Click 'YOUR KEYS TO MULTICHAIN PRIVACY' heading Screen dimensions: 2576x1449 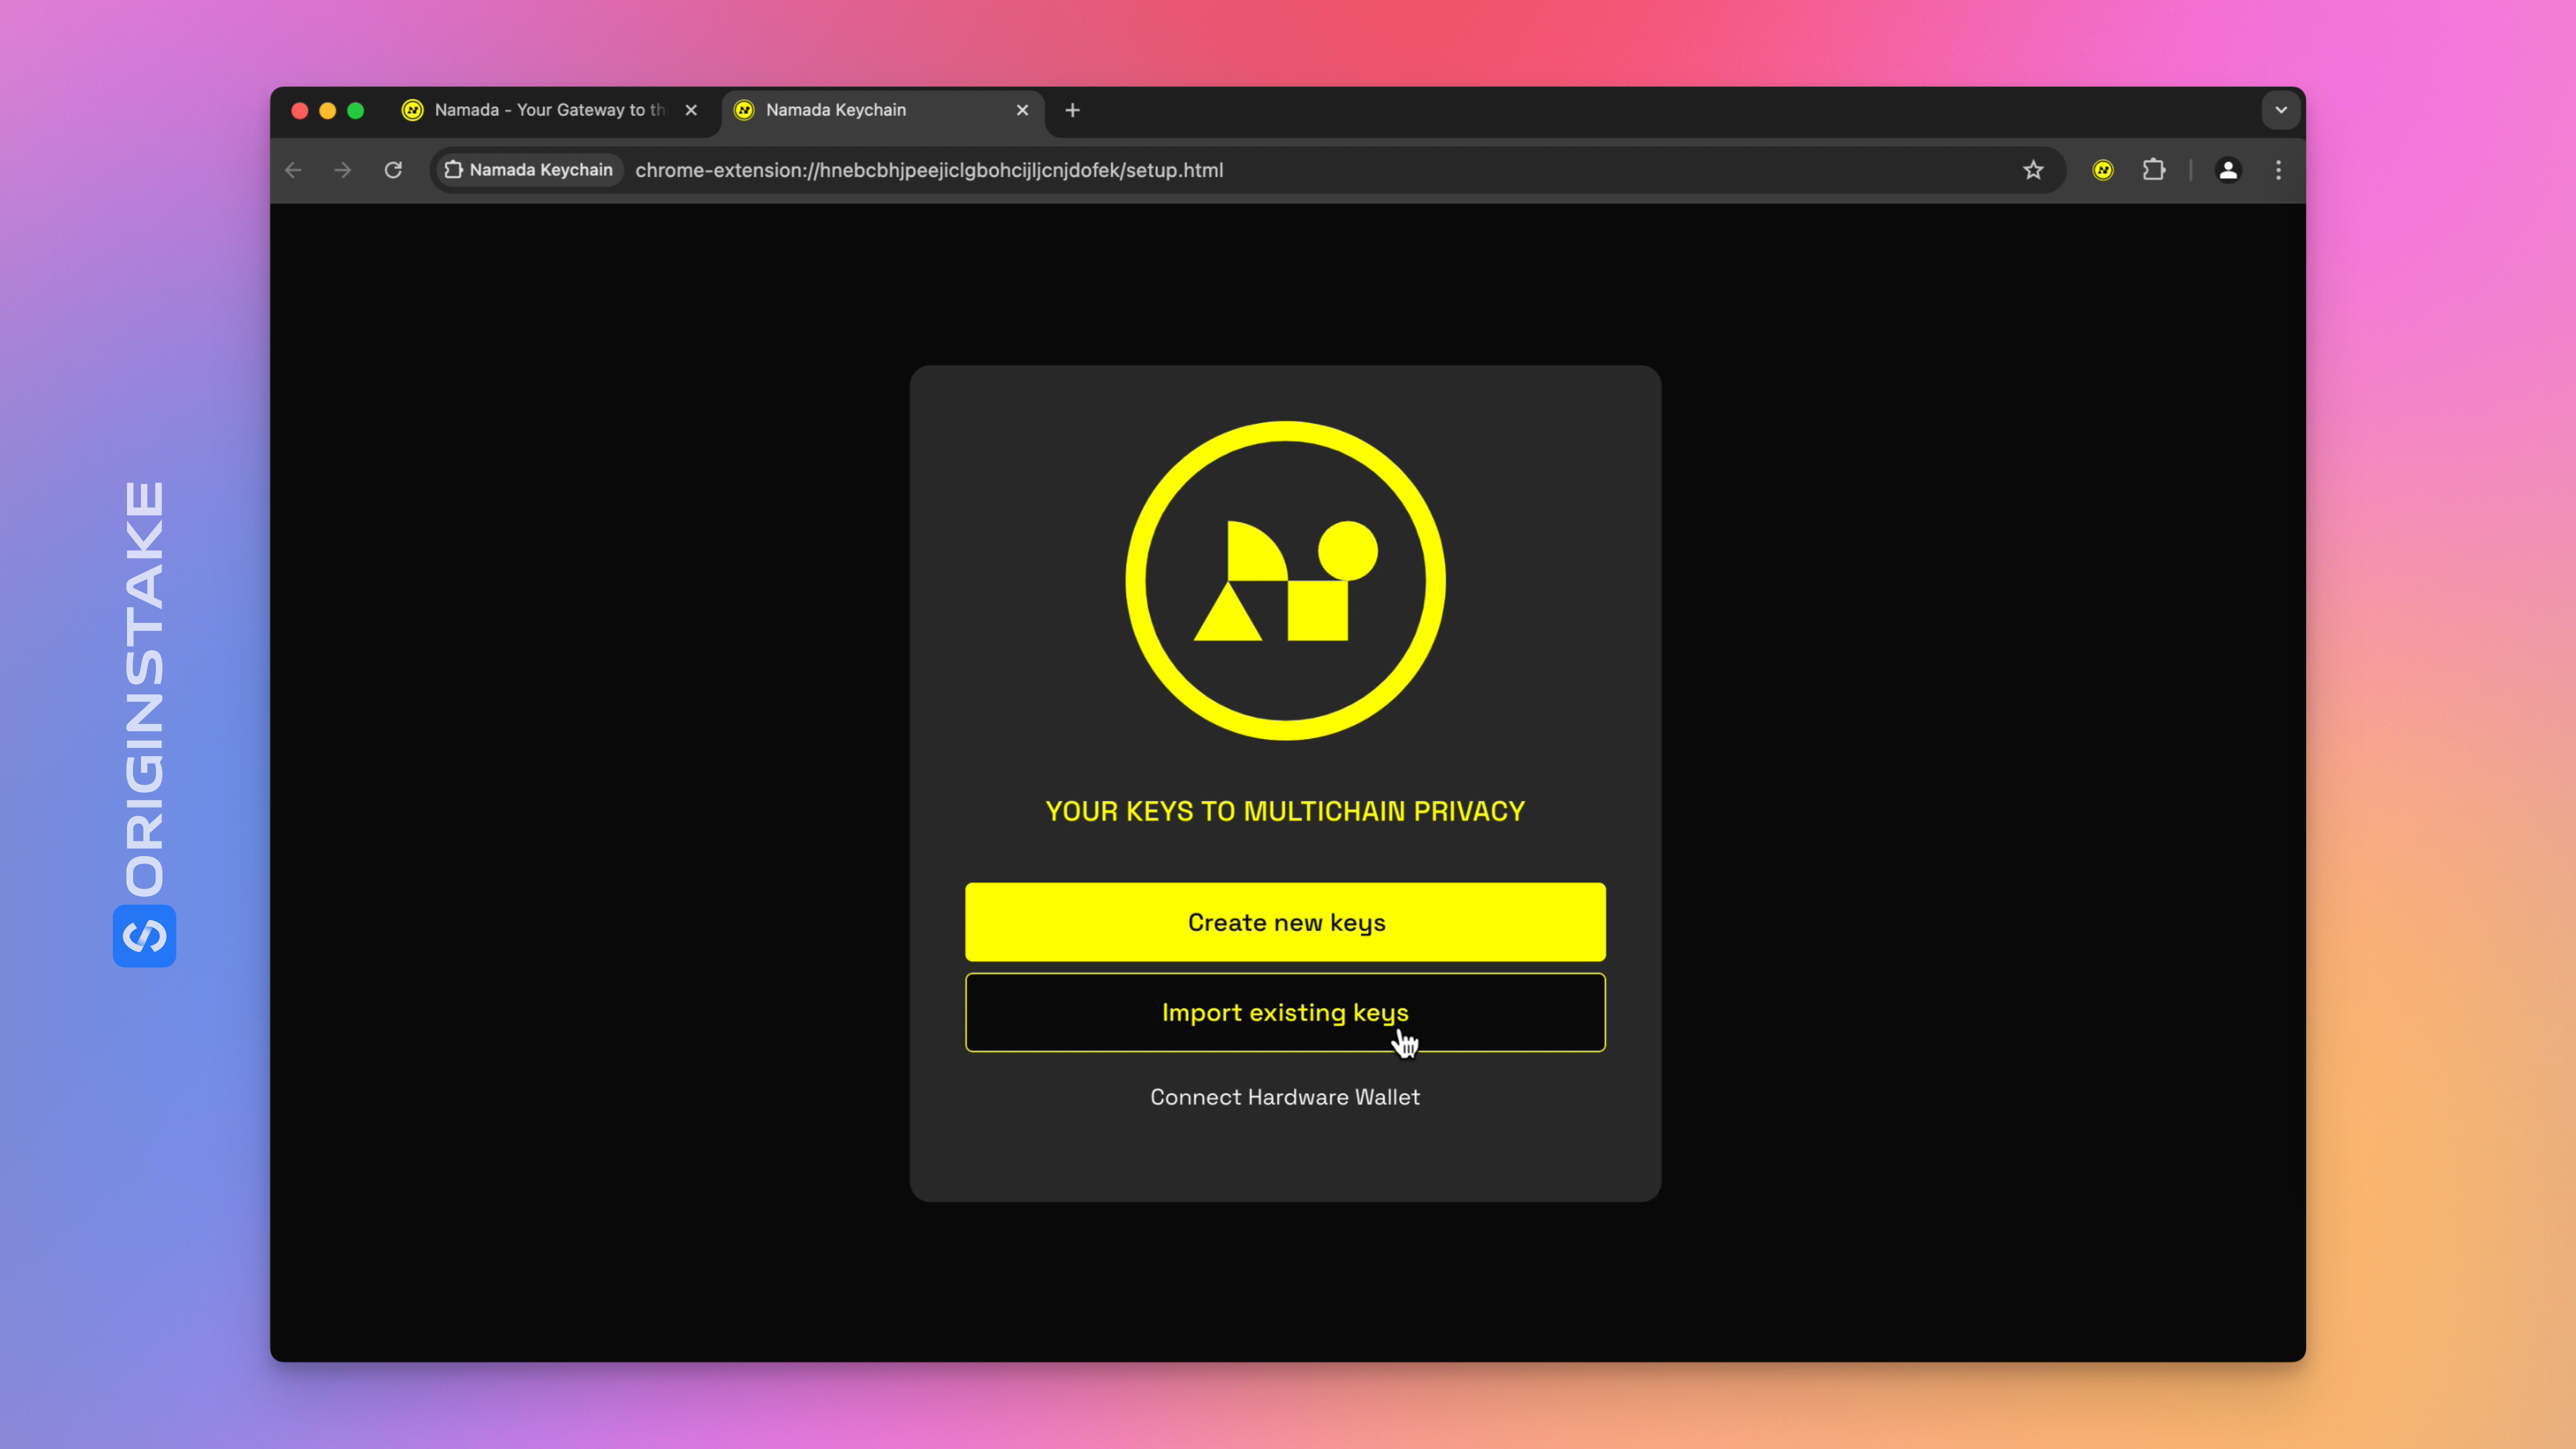pyautogui.click(x=1285, y=811)
